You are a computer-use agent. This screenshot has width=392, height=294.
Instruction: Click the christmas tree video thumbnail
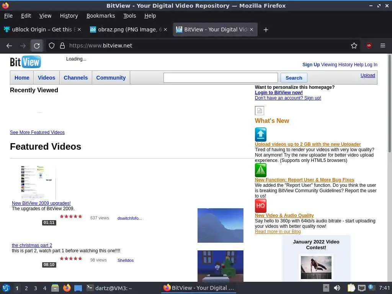[x=220, y=266]
